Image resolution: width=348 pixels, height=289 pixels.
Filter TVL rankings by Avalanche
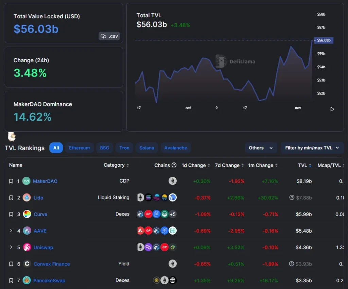tap(176, 148)
